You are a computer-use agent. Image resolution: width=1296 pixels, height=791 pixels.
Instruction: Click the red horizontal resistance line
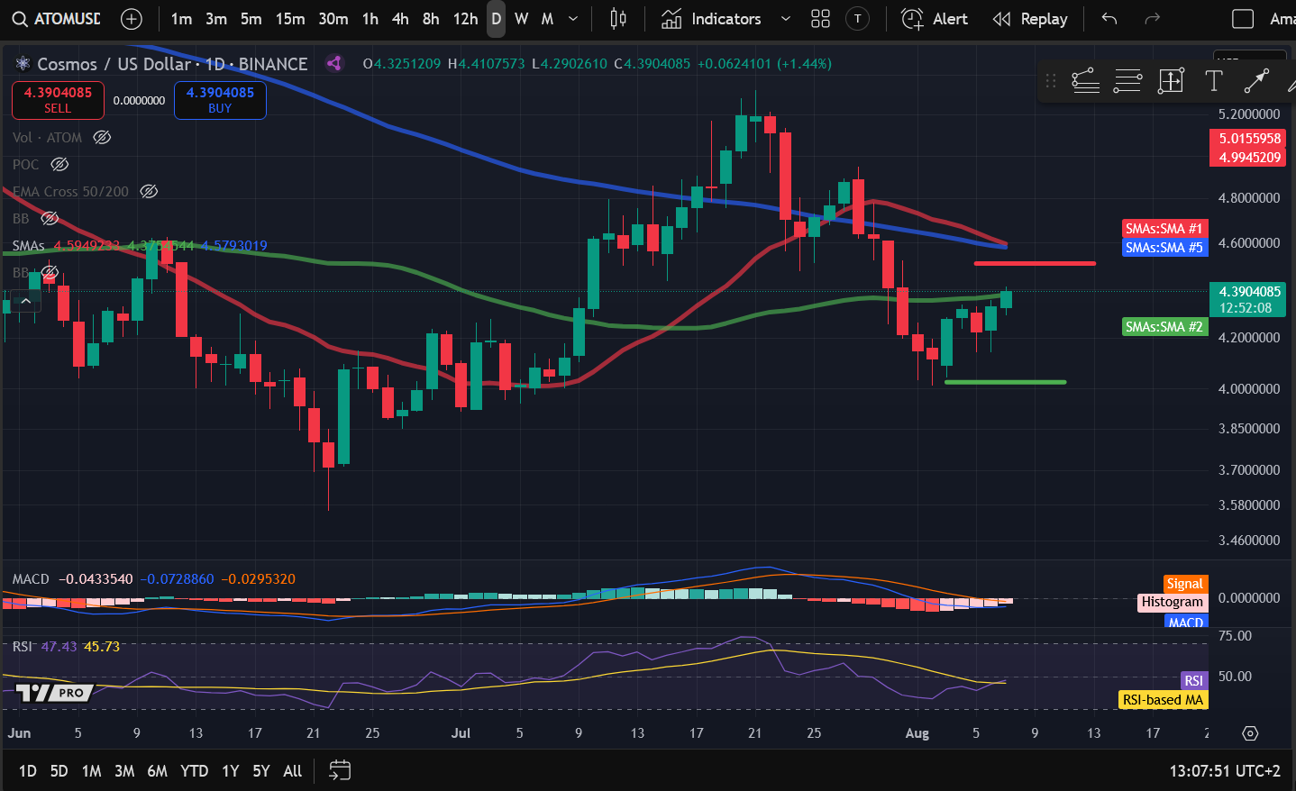pyautogui.click(x=1035, y=263)
